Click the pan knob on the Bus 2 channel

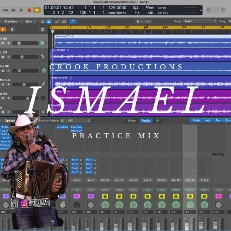91,205
